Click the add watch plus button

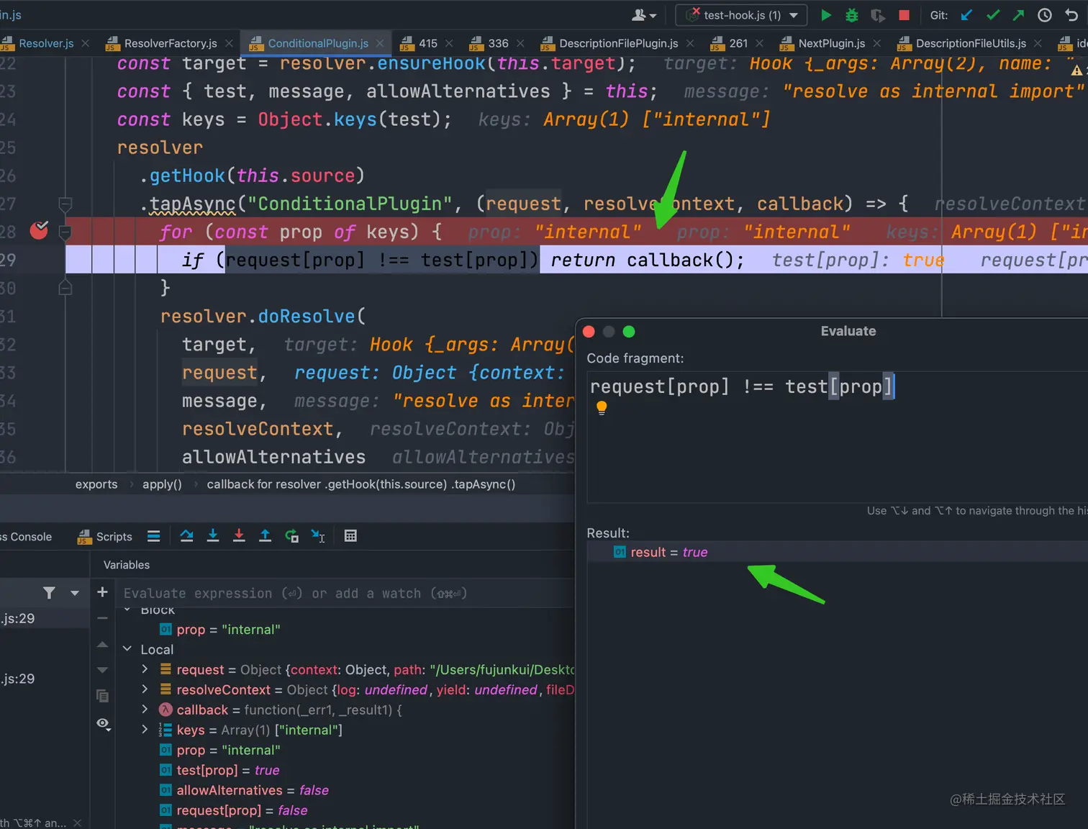click(102, 592)
